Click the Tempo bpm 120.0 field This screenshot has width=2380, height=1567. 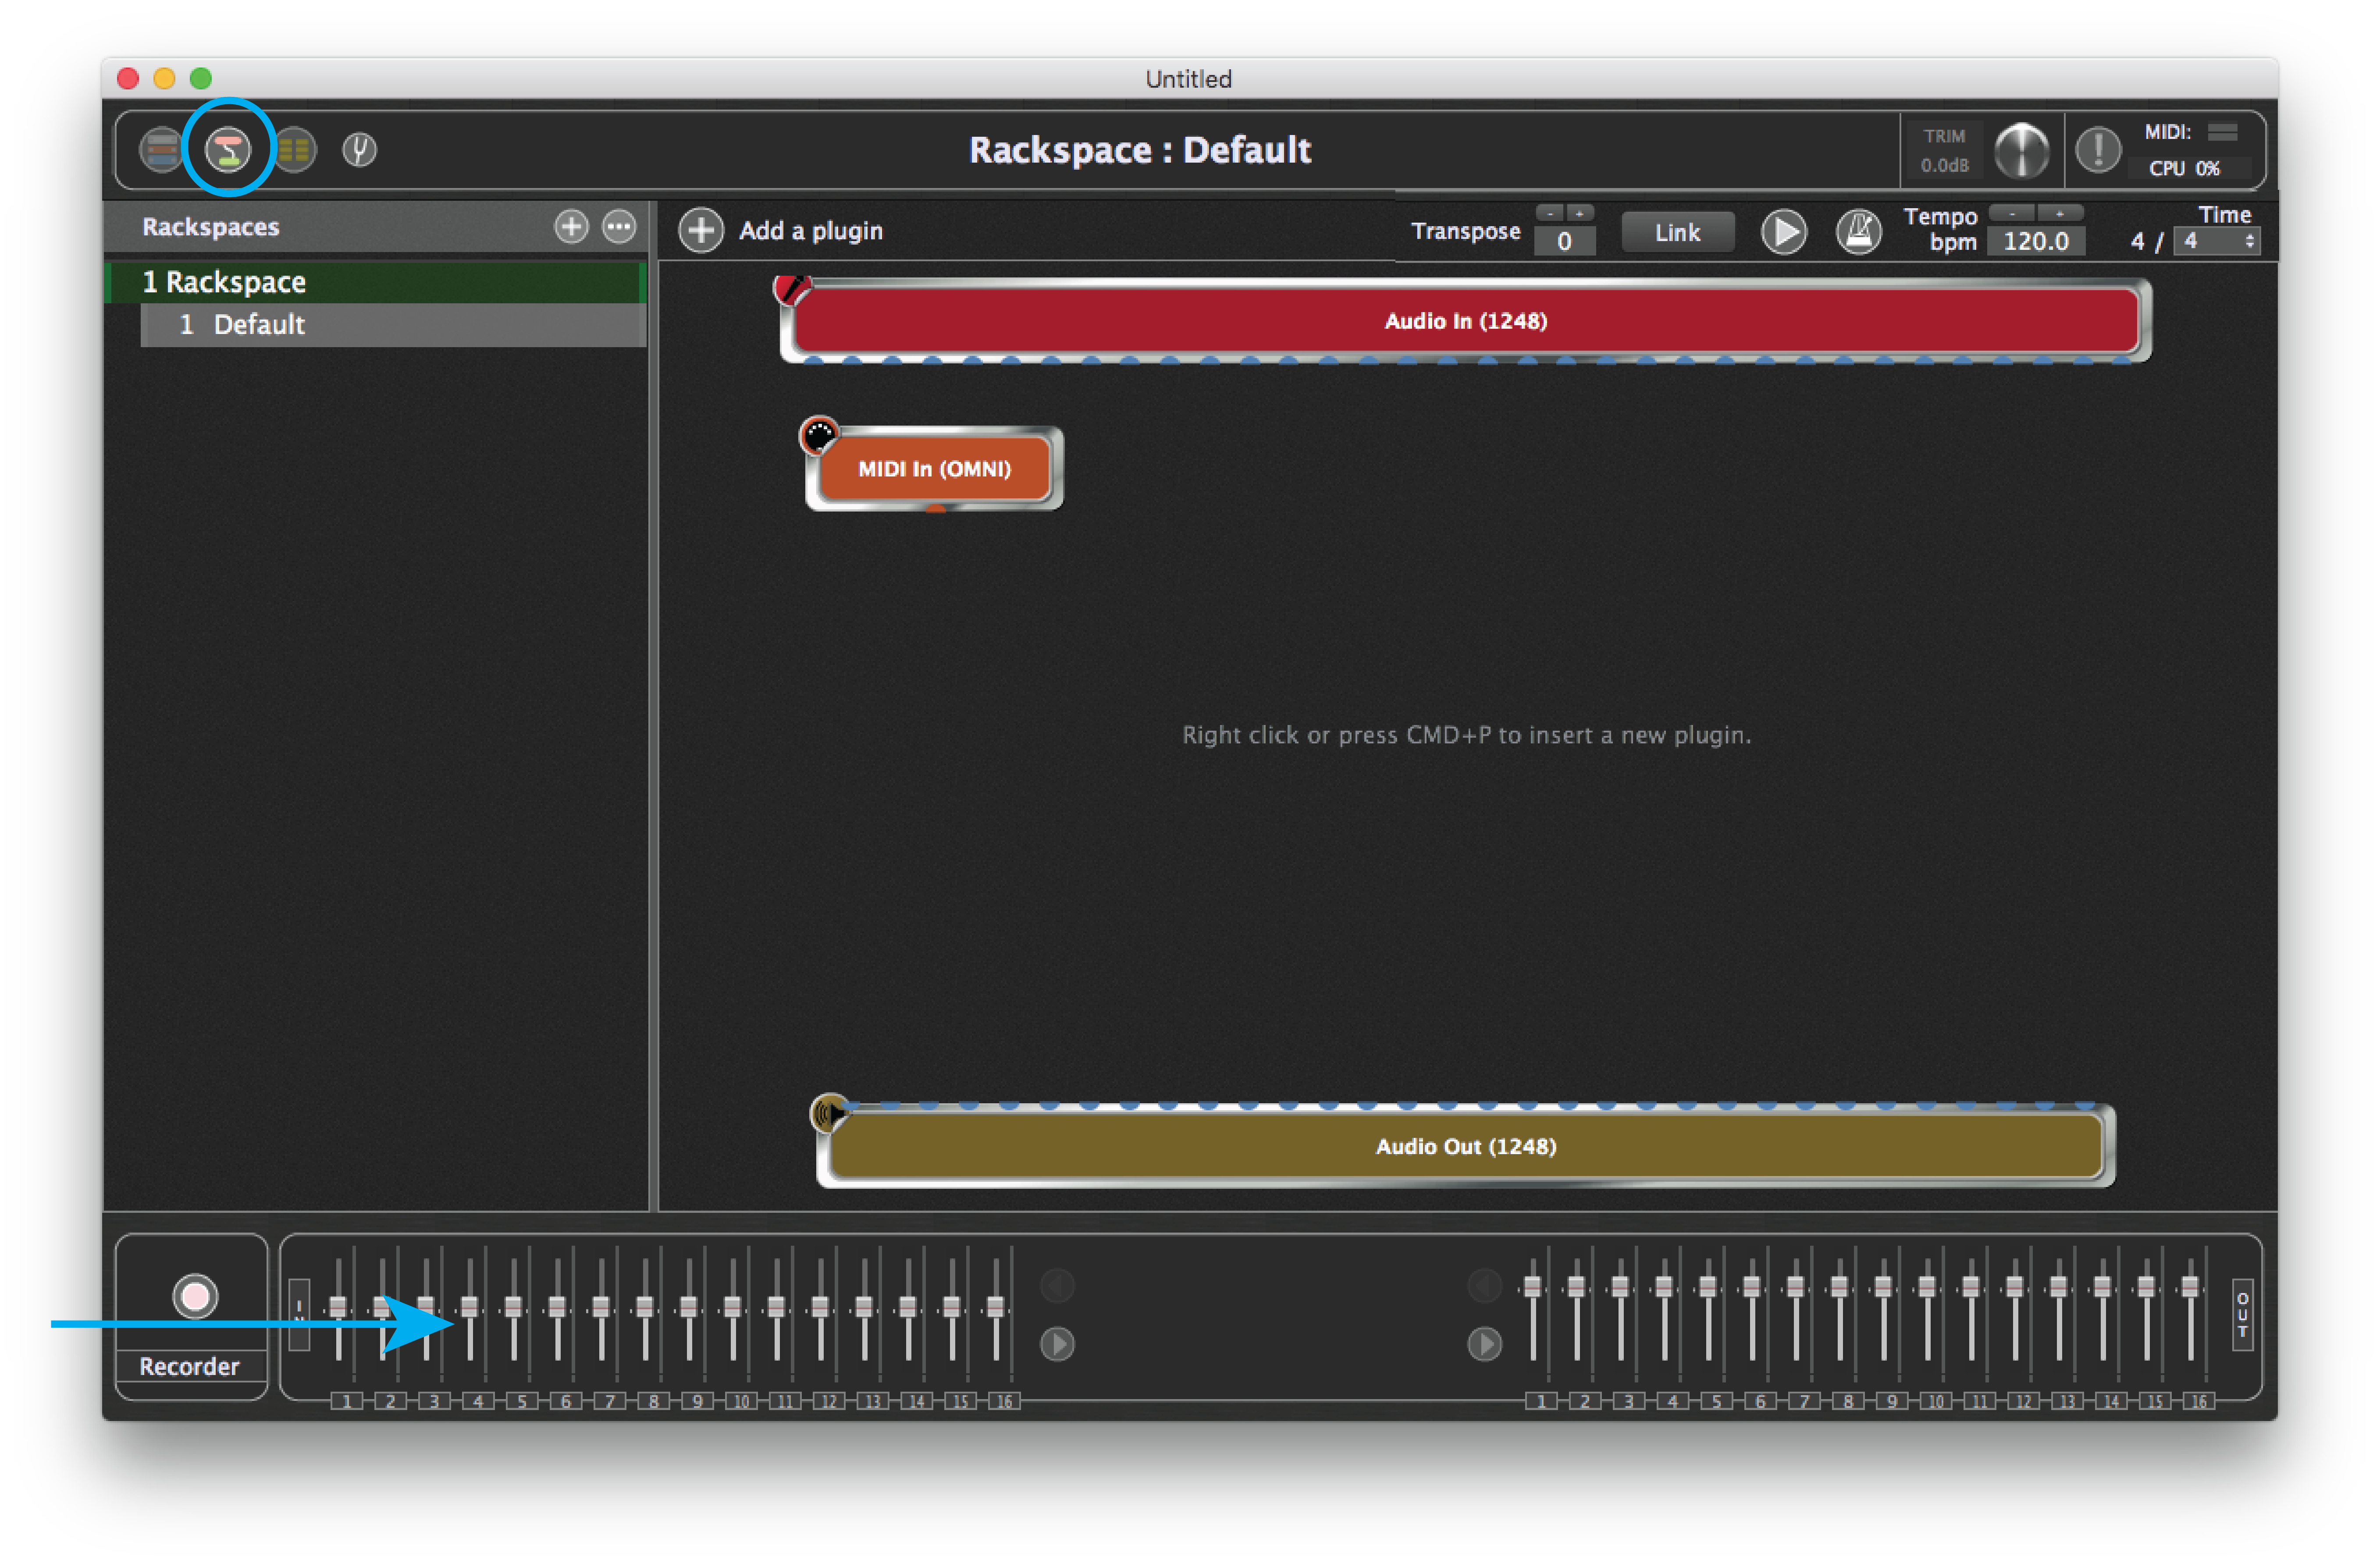click(x=2035, y=241)
